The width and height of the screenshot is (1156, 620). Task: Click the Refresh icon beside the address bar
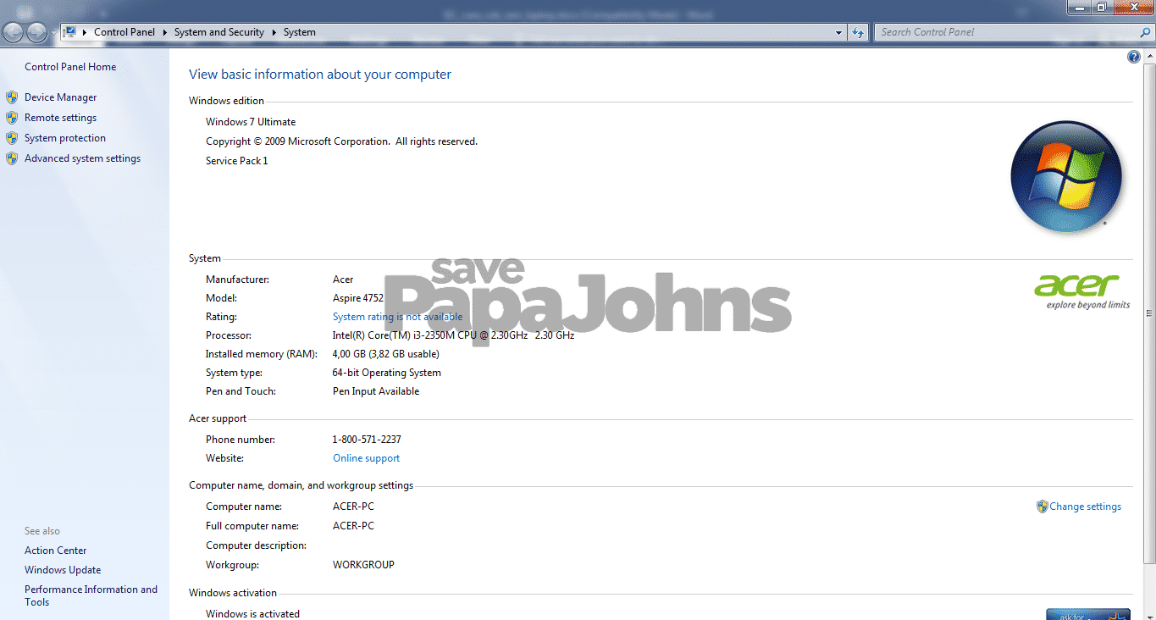pos(858,31)
